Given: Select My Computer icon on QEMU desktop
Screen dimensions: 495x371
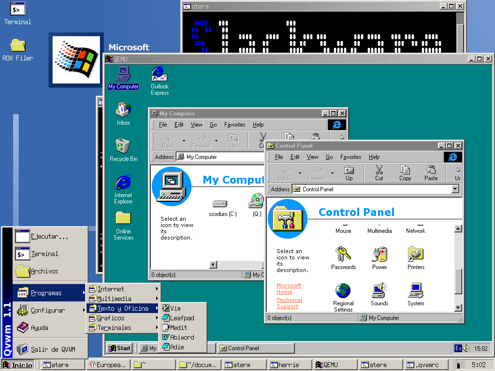Looking at the screenshot, I should coord(123,78).
